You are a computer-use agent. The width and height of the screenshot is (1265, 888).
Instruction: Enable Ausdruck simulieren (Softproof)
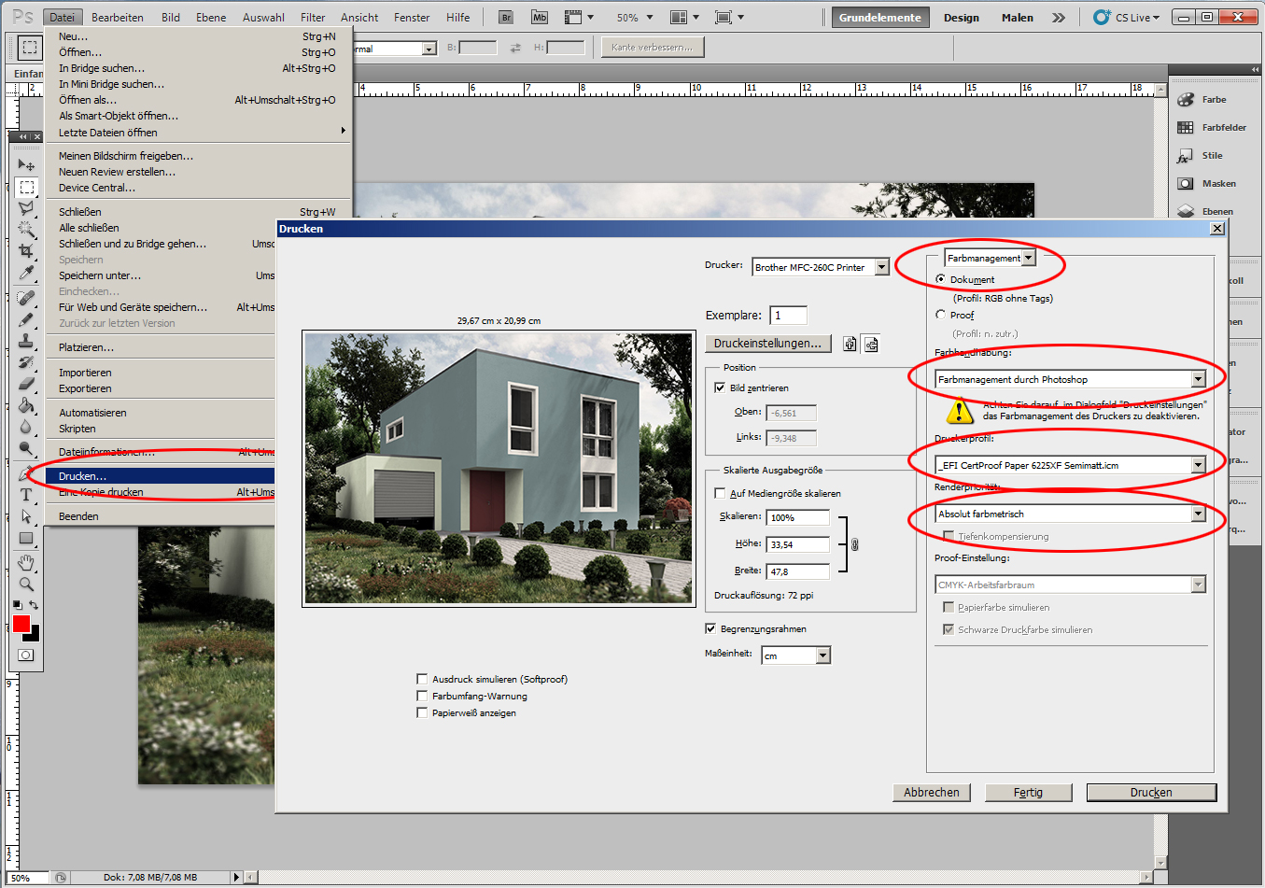(422, 679)
